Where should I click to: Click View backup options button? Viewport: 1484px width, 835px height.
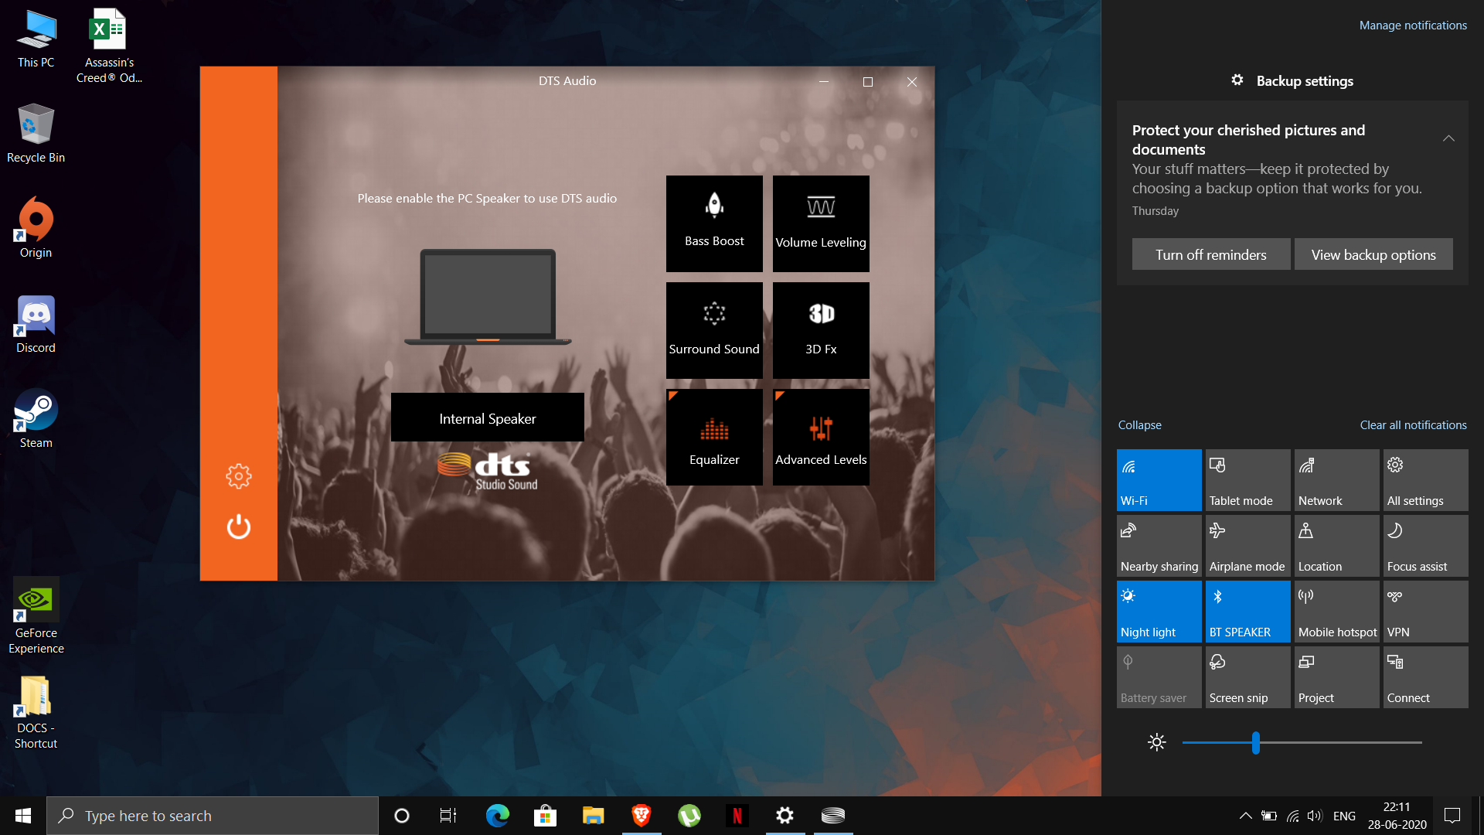point(1373,254)
